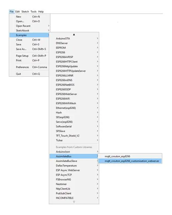Expand the PubSubClient examples submenu
Viewport: 172px width, 215px height.
tap(74, 193)
